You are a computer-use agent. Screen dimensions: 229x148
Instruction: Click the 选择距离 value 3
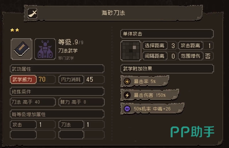(x=173, y=46)
